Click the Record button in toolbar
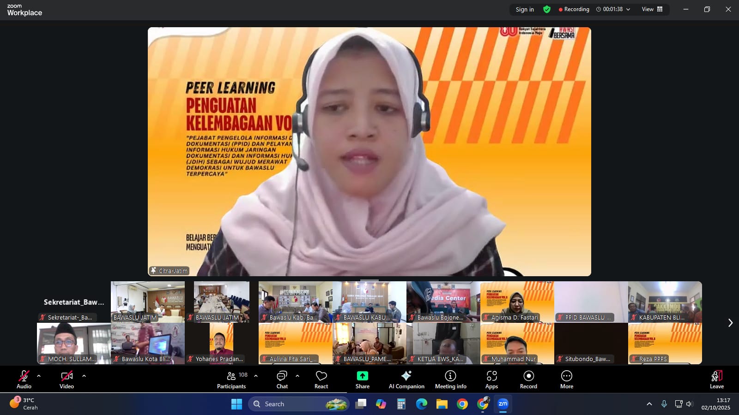The image size is (739, 415). 528,379
